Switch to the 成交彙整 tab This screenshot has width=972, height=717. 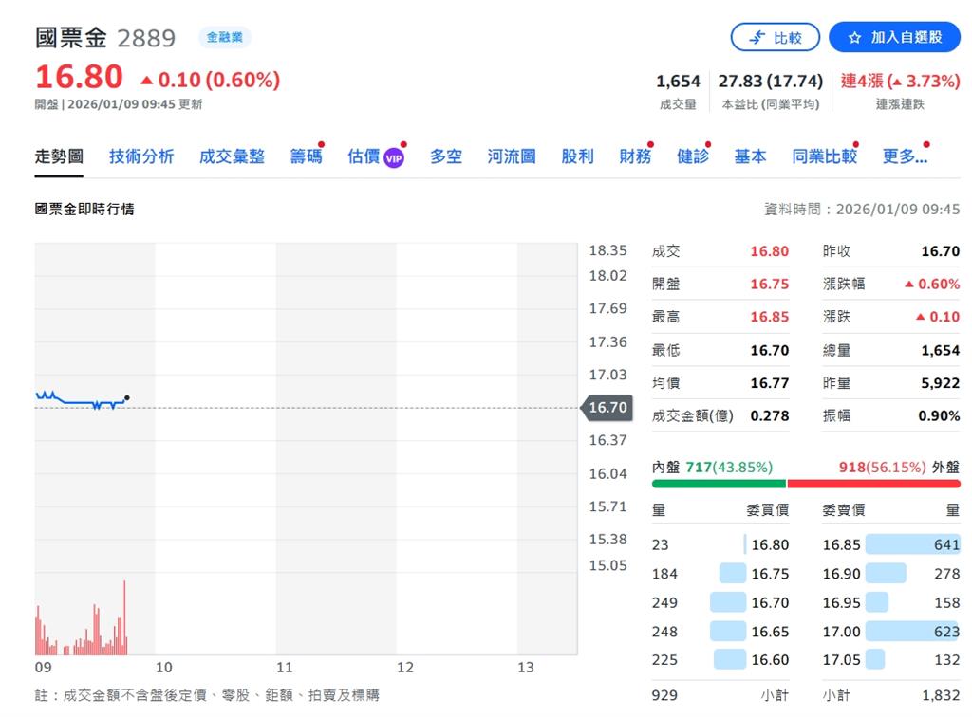click(x=231, y=156)
